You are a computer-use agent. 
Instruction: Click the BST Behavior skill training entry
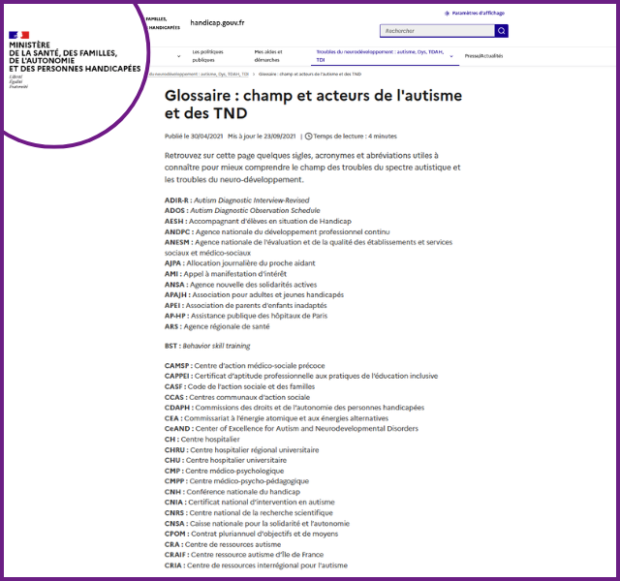(x=207, y=346)
